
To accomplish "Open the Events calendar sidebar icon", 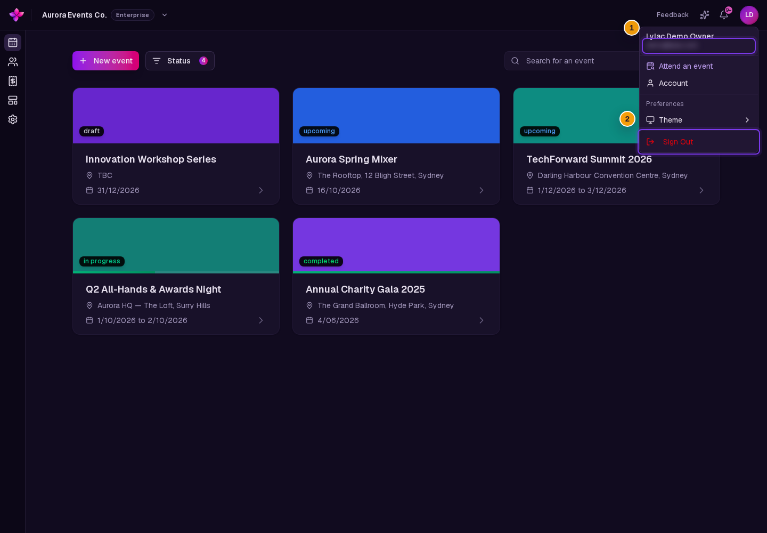I will 13,43.
